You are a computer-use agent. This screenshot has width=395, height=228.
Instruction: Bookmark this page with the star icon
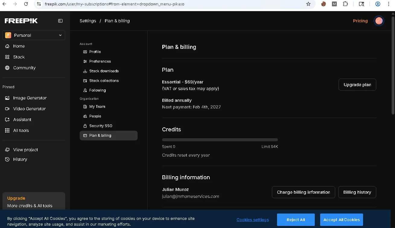[308, 4]
